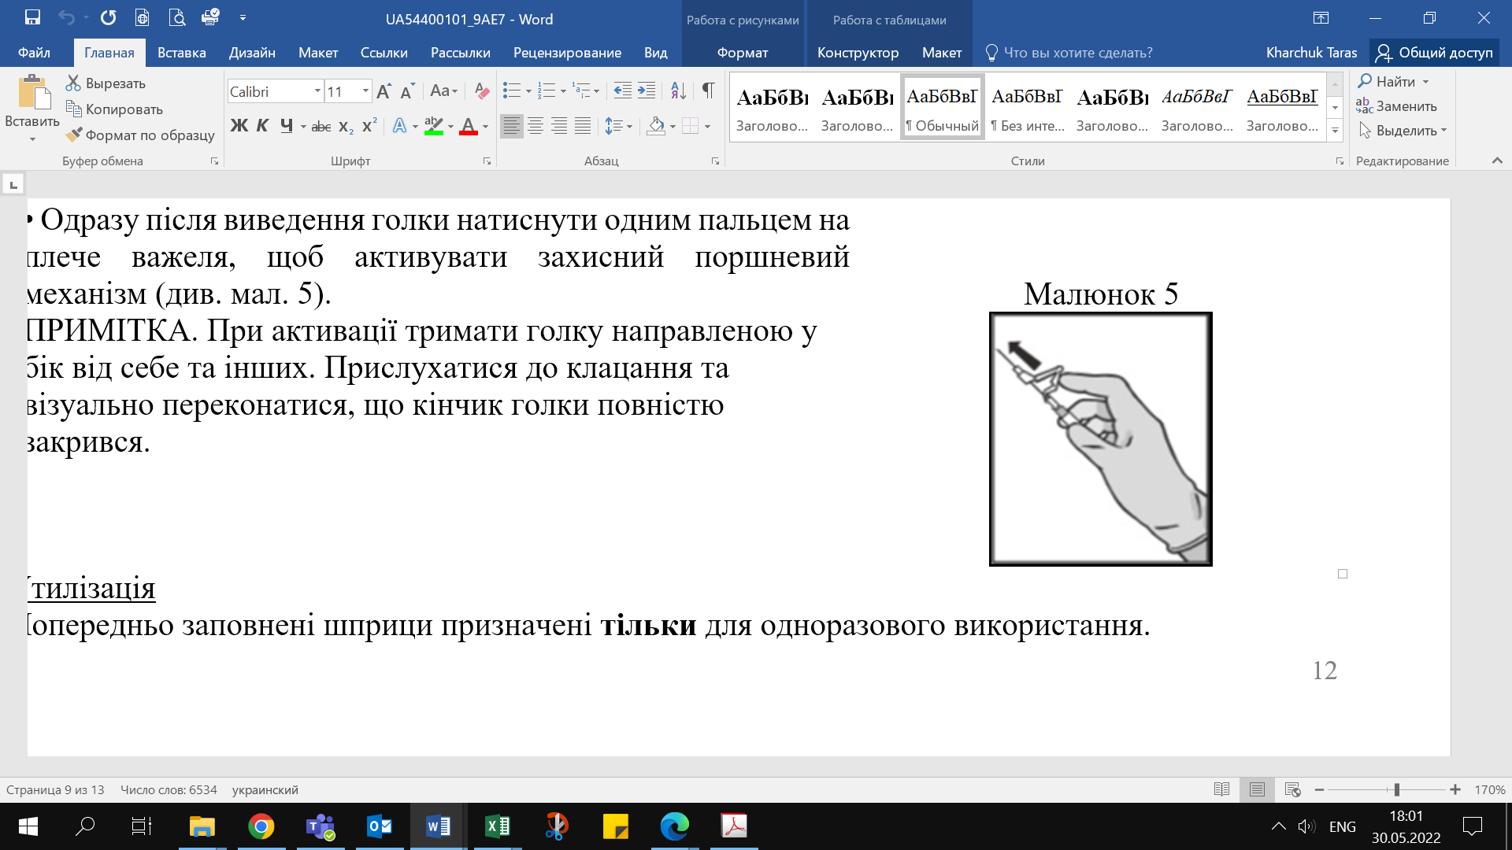Toggle strikethrough text (abc)
Image resolution: width=1512 pixels, height=850 pixels.
pos(321,126)
